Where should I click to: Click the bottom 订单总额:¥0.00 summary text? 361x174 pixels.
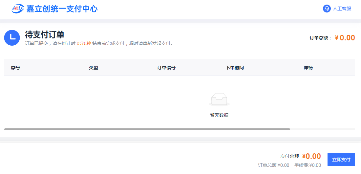point(274,165)
